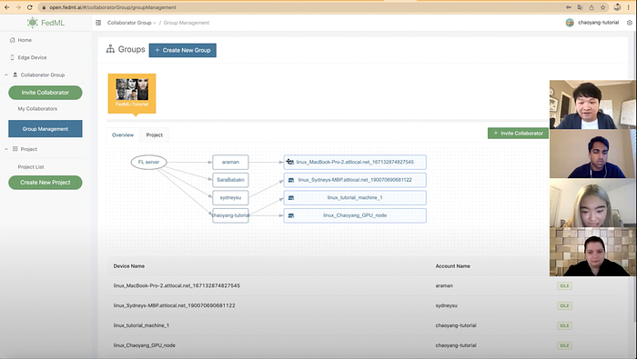637x359 pixels.
Task: Click green Invite Collaborator button in sidebar
Action: (x=45, y=93)
